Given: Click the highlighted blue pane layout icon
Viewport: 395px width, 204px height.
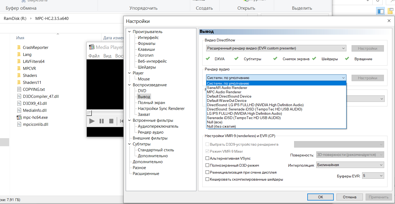Looking at the screenshot, I should 381,11.
